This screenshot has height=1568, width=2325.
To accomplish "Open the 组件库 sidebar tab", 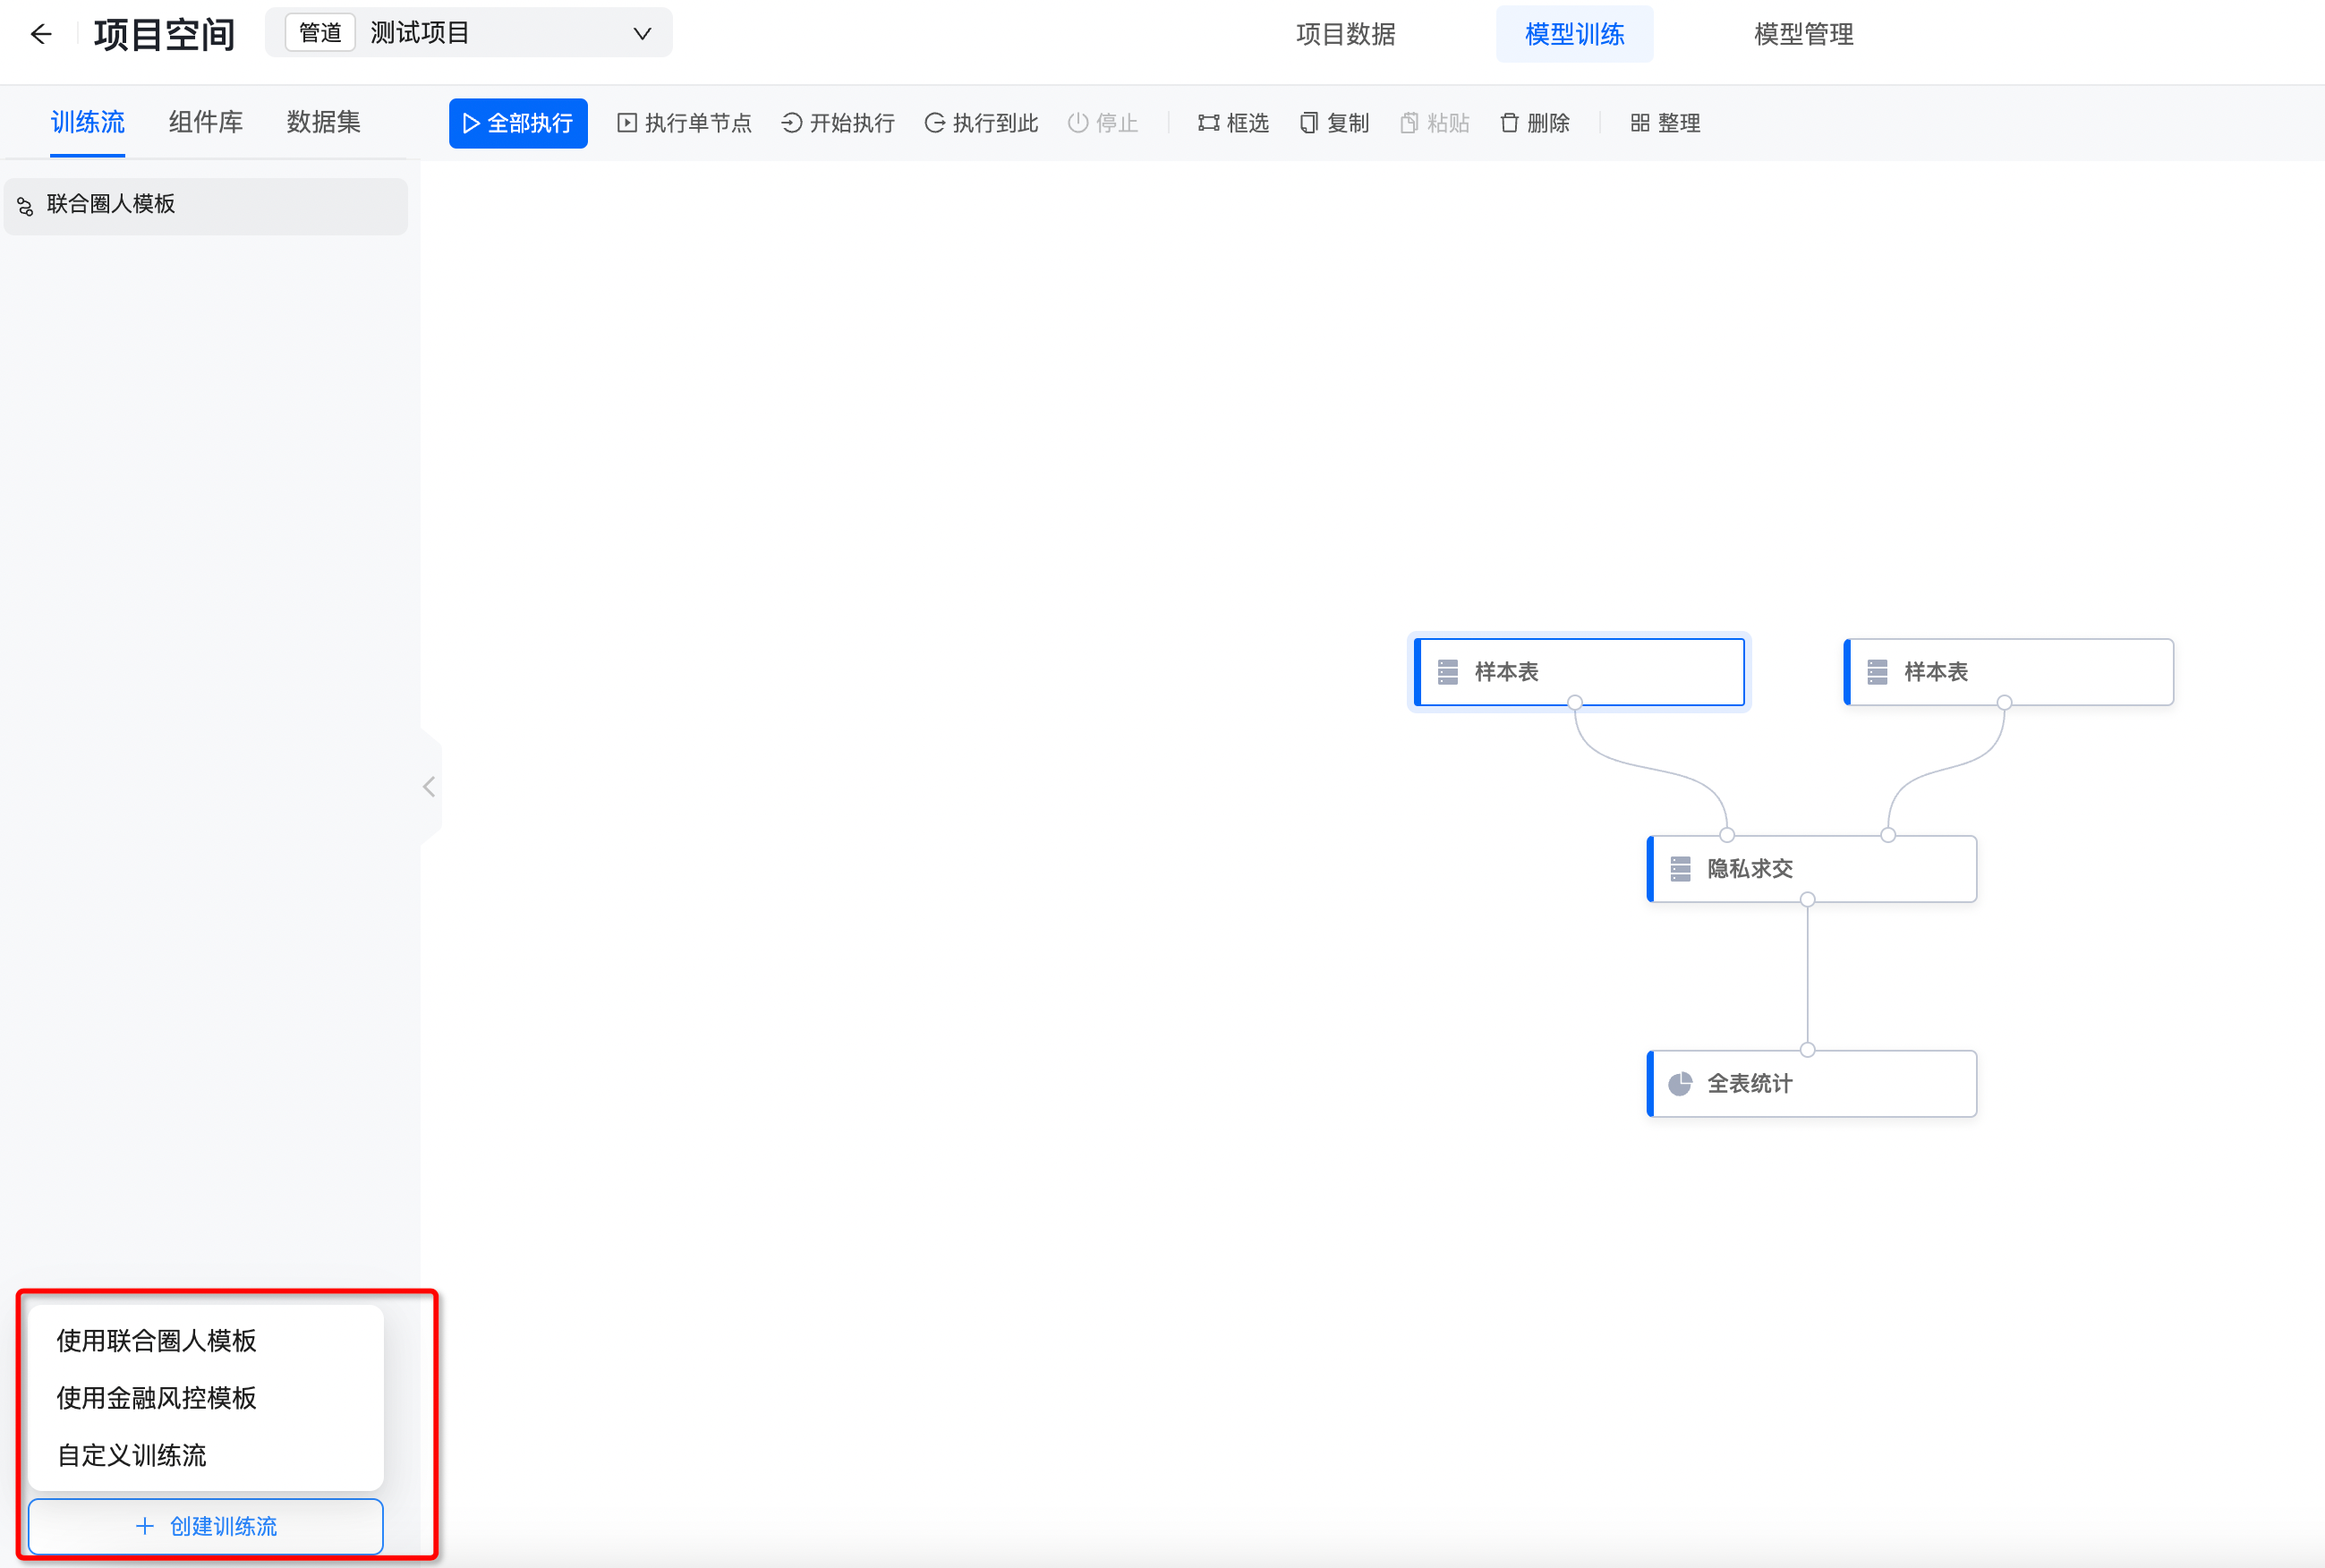I will pos(206,122).
